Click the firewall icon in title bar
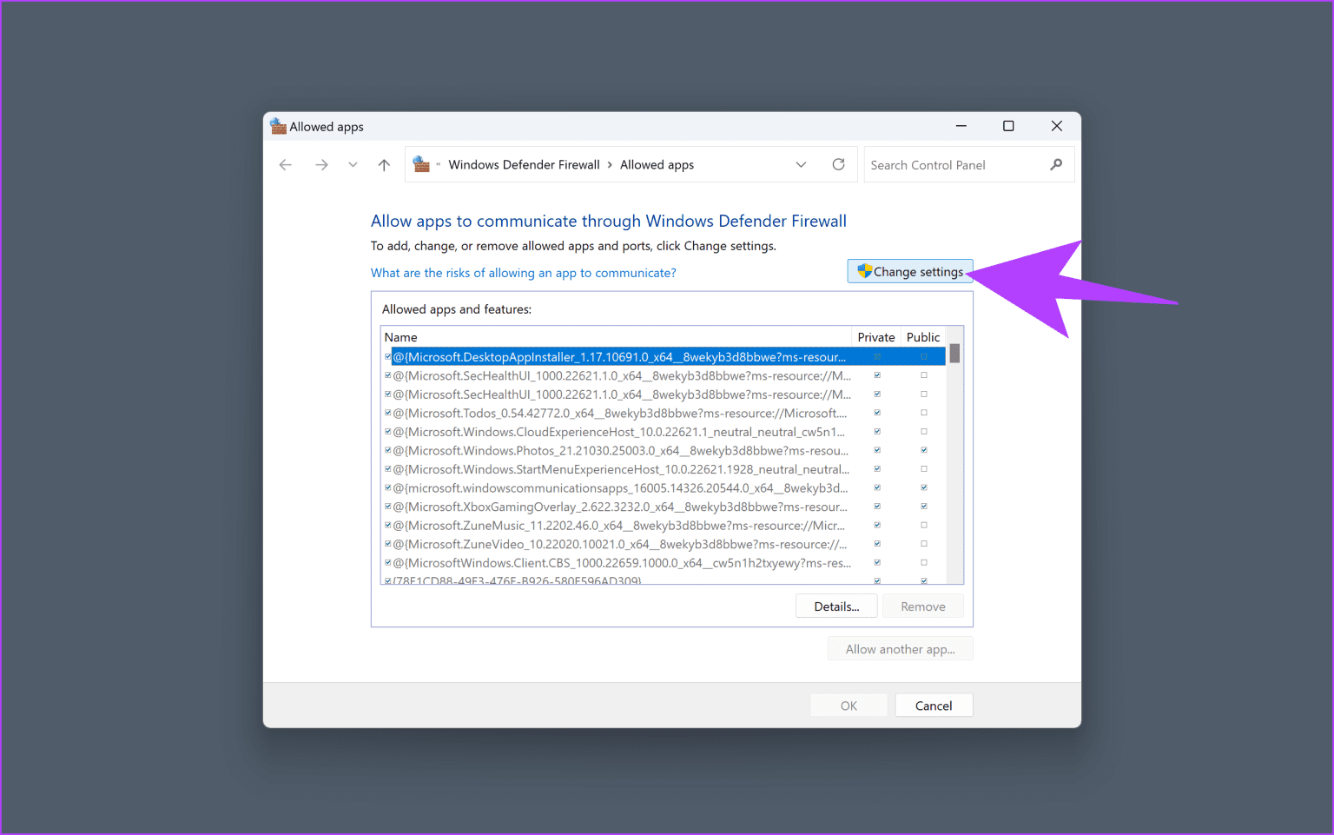This screenshot has height=835, width=1334. click(x=278, y=127)
